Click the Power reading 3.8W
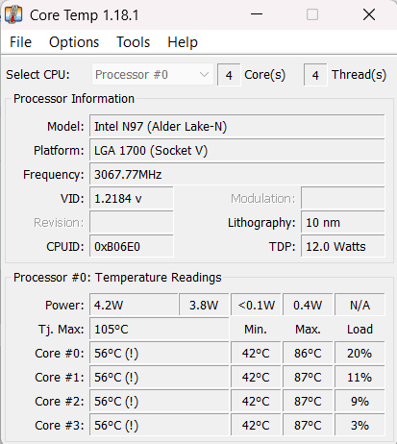The height and width of the screenshot is (444, 397). 204,305
